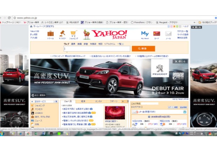Open the Travel suitcase icon
Image resolution: width=217 pixels, height=148 pixels.
[x=50, y=34]
